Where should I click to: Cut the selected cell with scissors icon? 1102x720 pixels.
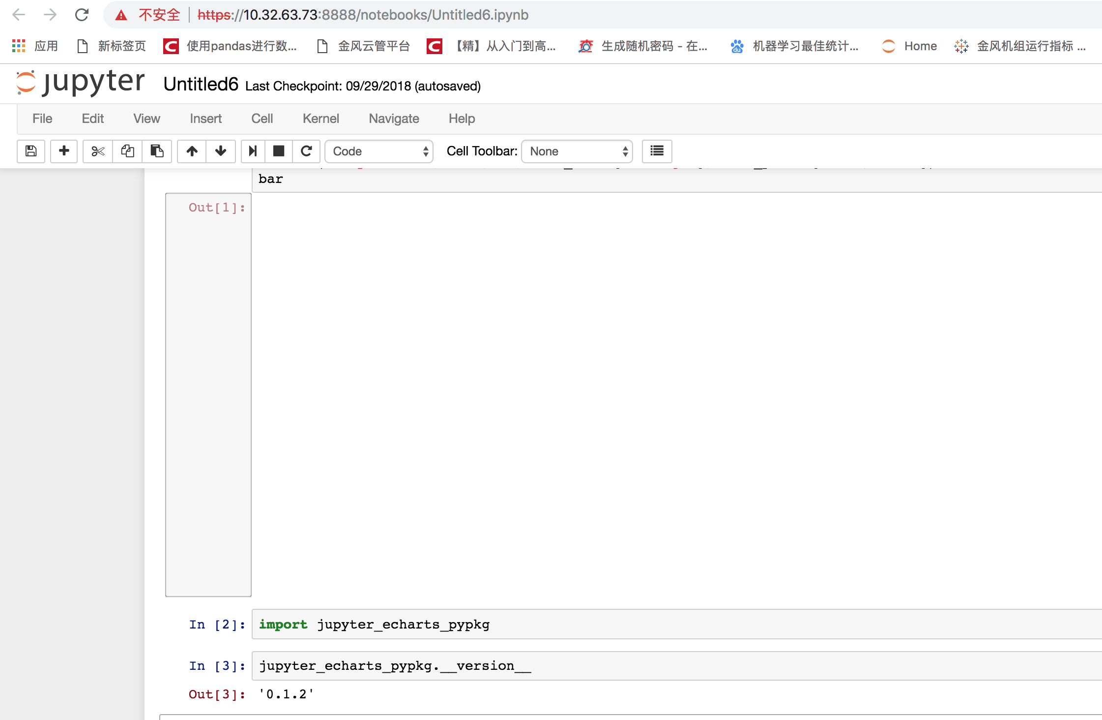[98, 151]
